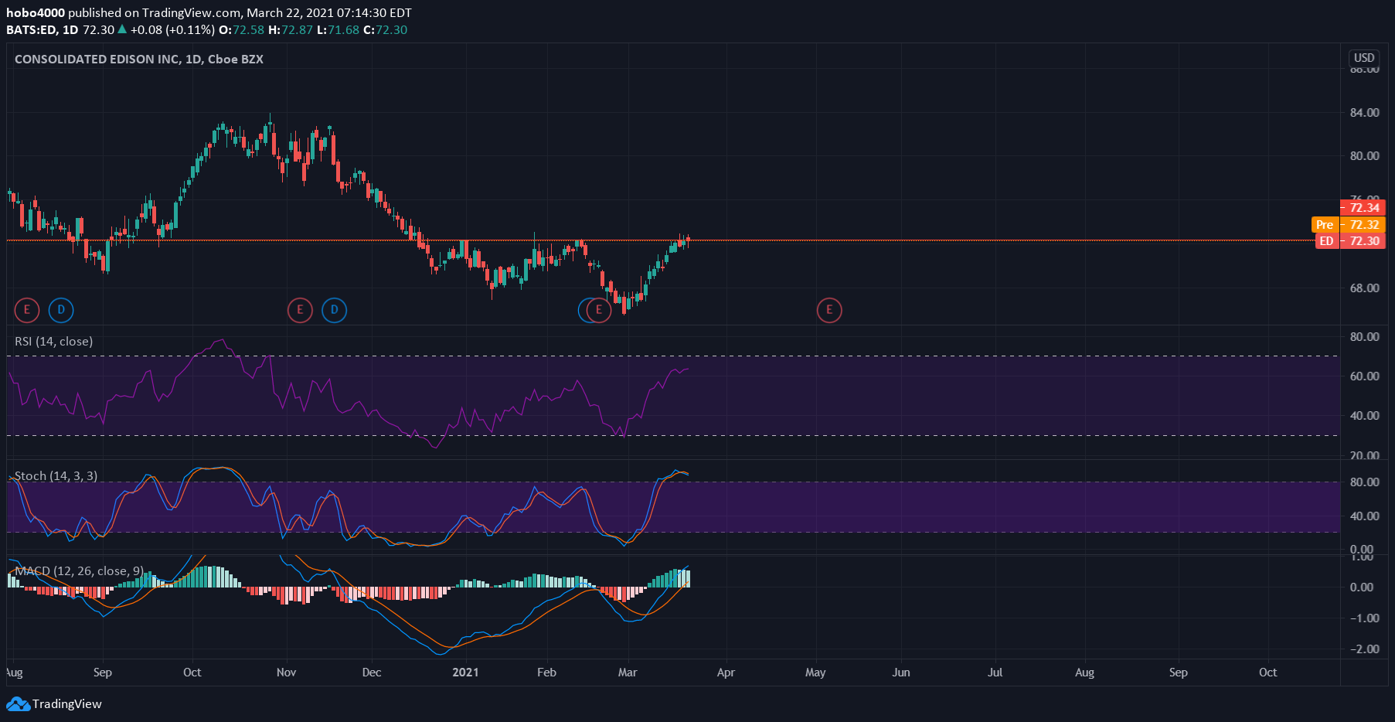
Task: Click the MACD (12, 26, close, 9) label
Action: tap(79, 570)
